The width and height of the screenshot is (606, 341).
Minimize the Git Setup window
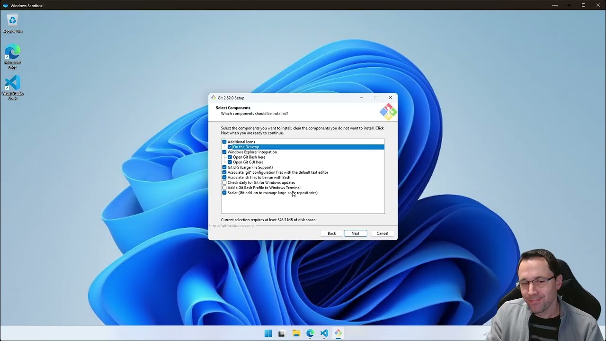click(x=361, y=98)
